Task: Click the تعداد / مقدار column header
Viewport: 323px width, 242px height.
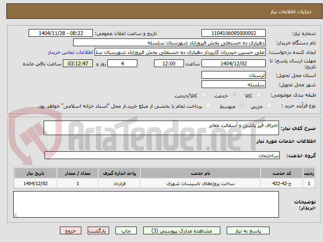Action: tap(78, 173)
